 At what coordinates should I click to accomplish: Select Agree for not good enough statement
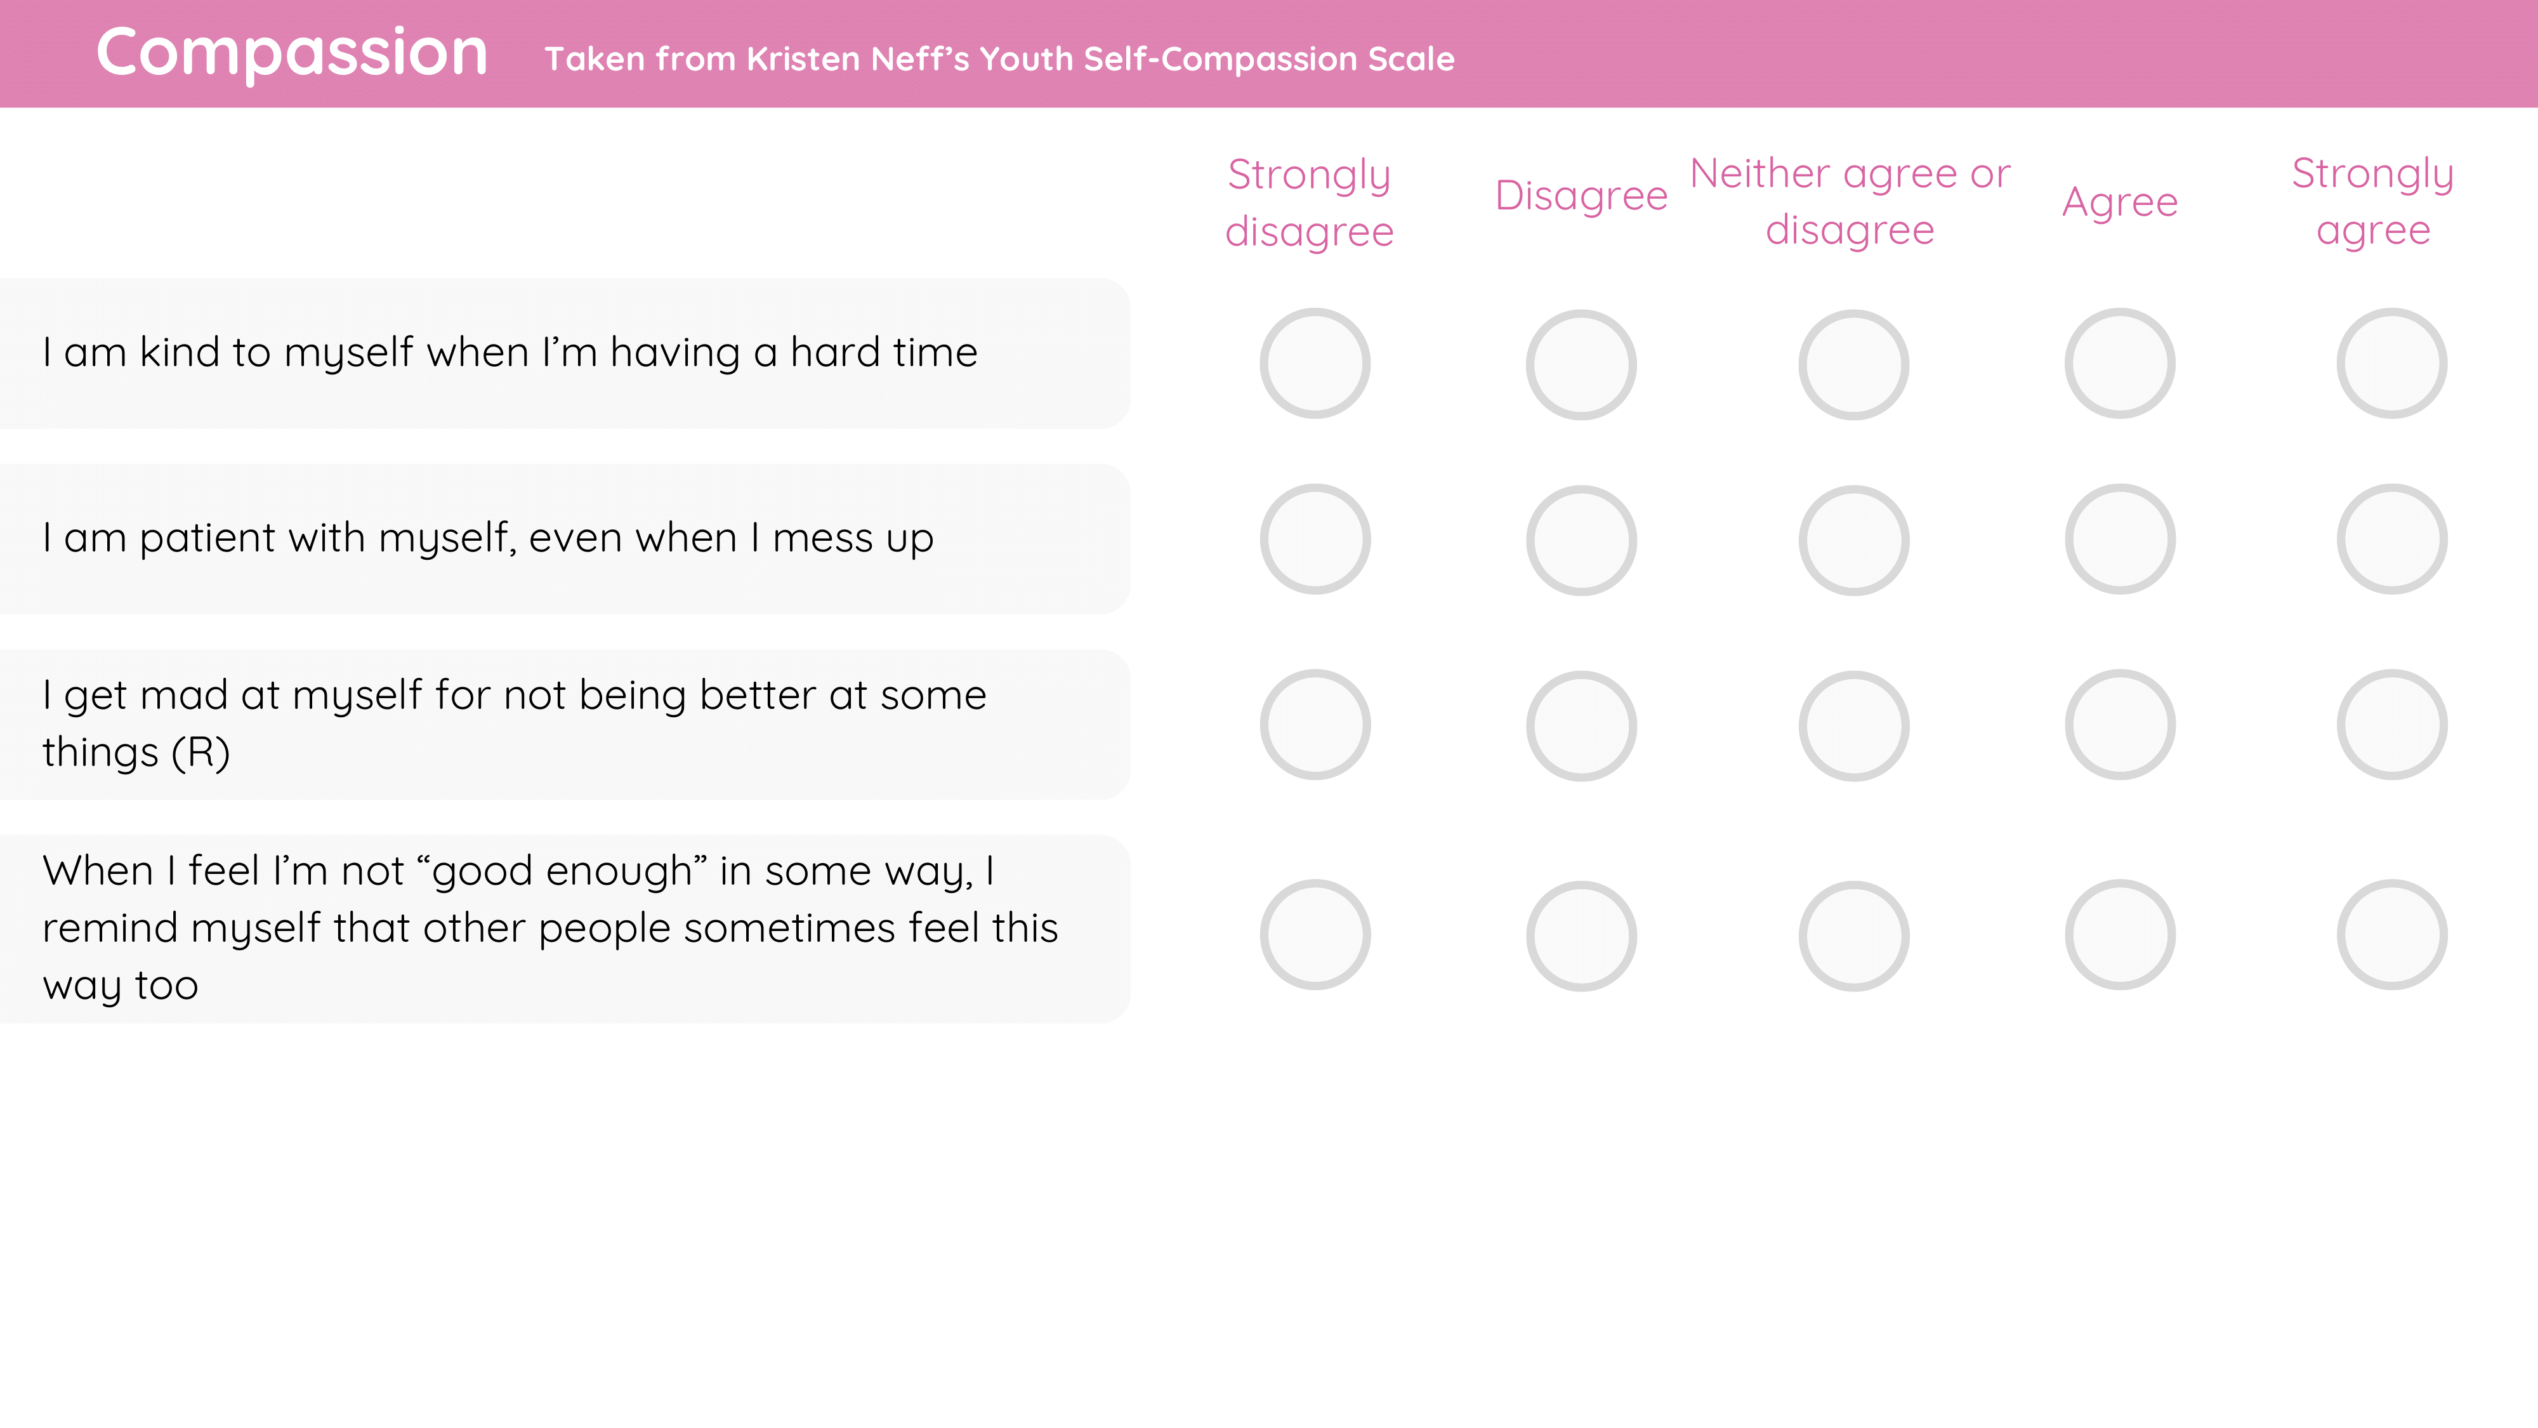click(2119, 934)
